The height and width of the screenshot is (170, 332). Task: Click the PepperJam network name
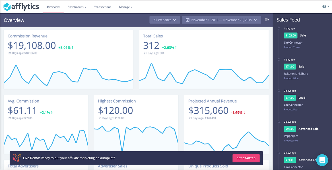[291, 136]
